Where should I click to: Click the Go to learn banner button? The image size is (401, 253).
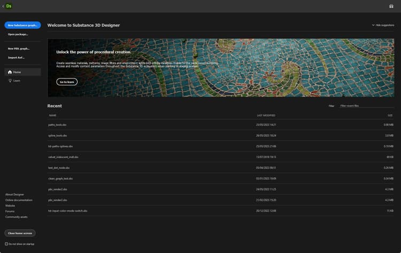coord(67,82)
